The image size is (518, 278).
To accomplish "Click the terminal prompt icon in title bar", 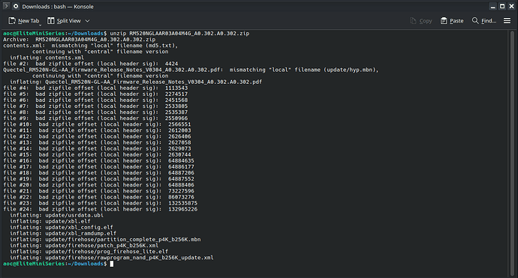I will [6, 6].
